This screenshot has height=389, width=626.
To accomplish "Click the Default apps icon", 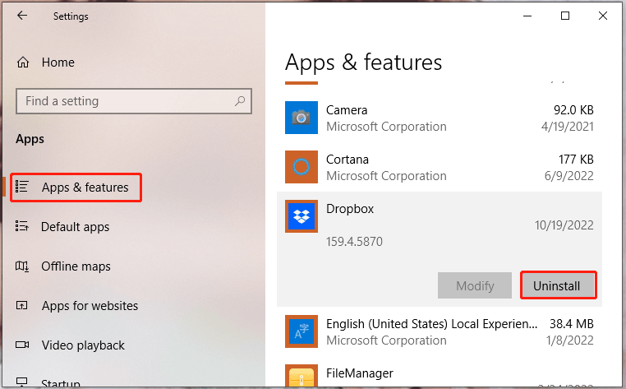I will pyautogui.click(x=22, y=226).
